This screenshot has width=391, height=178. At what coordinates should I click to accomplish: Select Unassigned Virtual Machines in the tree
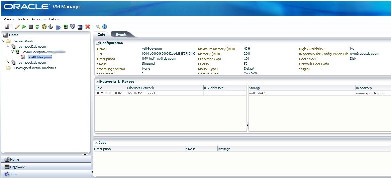35,68
